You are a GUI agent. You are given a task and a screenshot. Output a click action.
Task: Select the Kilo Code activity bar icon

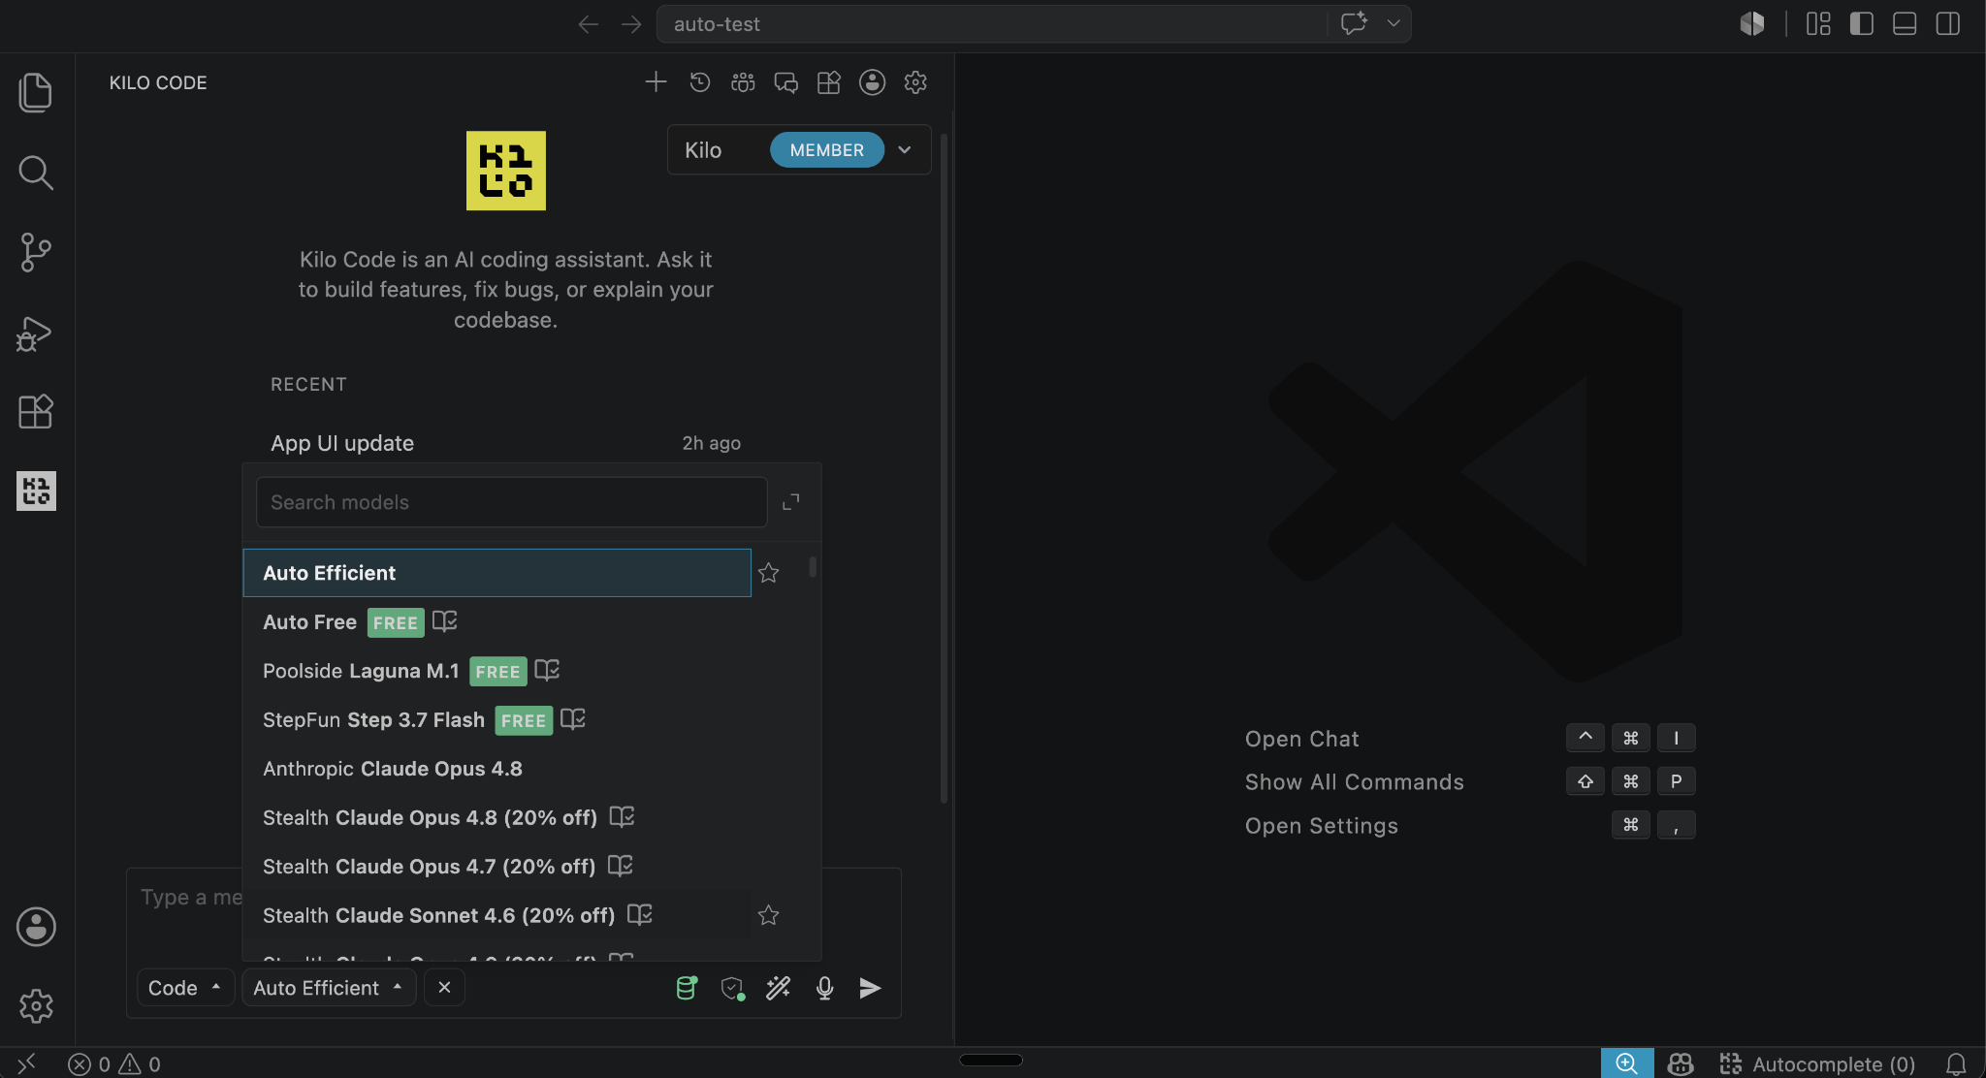(36, 491)
